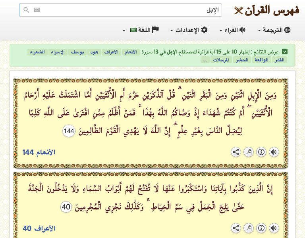Filter results by سورة هود tag
Viewport: 305px width, 238px height.
(x=94, y=52)
